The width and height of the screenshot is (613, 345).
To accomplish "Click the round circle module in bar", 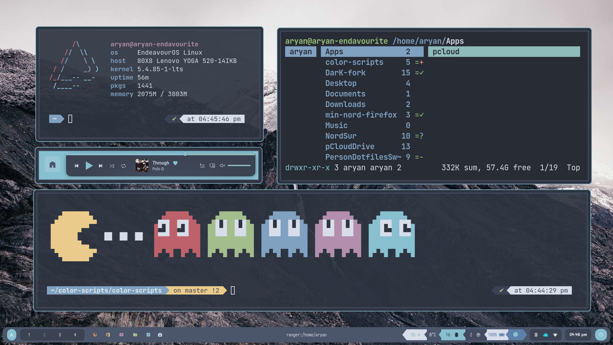I will point(516,334).
